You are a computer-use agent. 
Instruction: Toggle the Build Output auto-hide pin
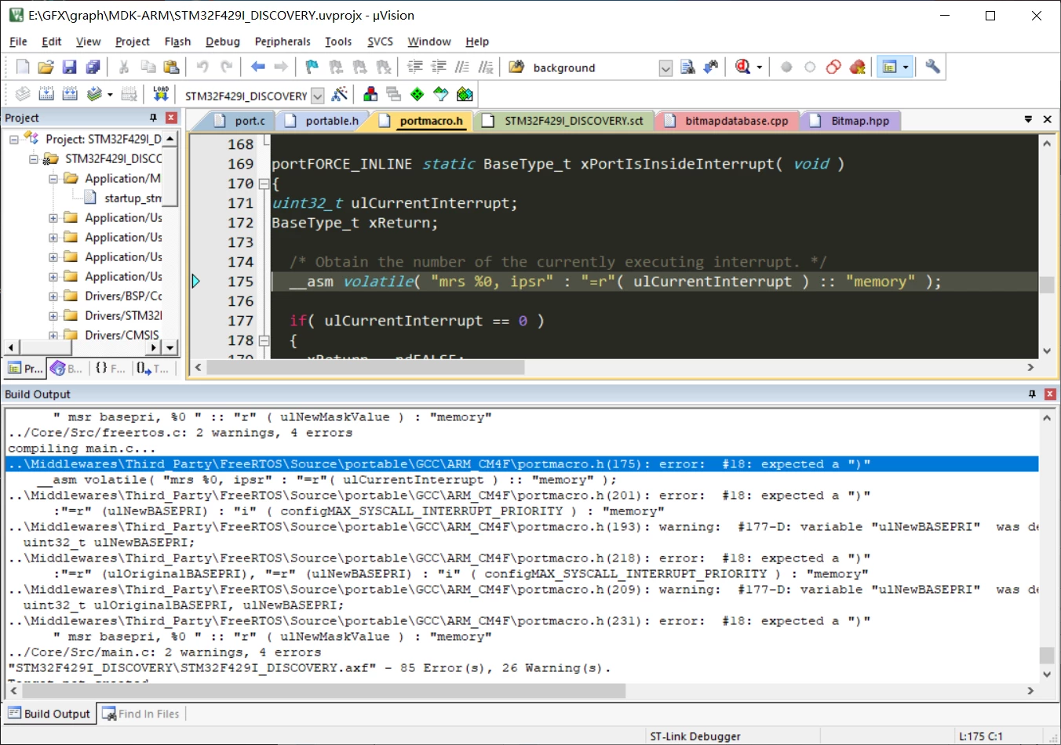[x=1032, y=394]
